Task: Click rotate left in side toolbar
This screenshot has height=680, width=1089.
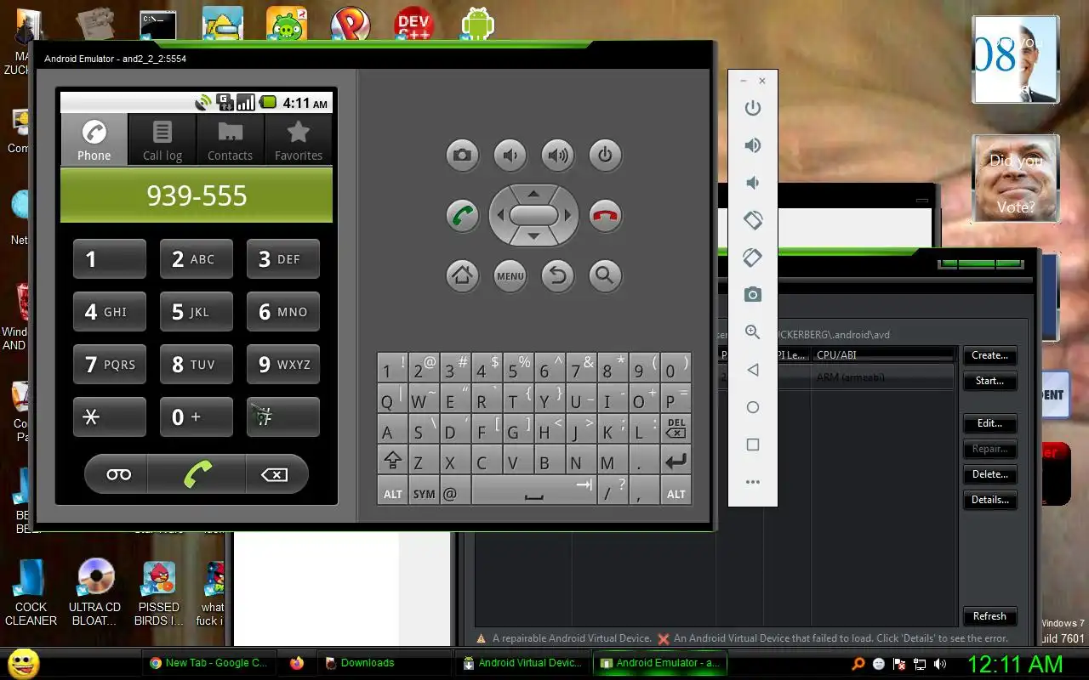Action: 752,220
